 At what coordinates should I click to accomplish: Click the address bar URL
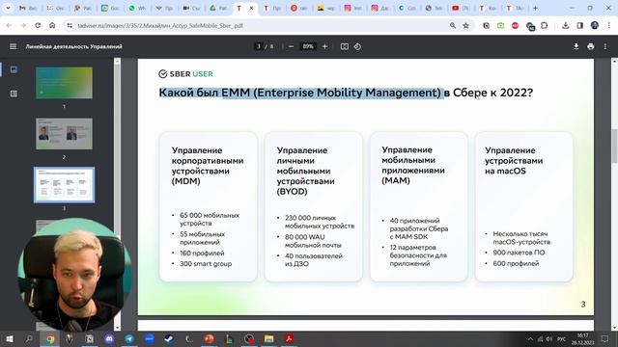[x=160, y=26]
